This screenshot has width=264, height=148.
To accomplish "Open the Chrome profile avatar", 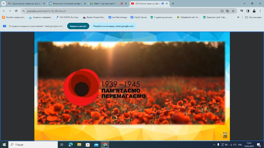I will tap(254, 11).
